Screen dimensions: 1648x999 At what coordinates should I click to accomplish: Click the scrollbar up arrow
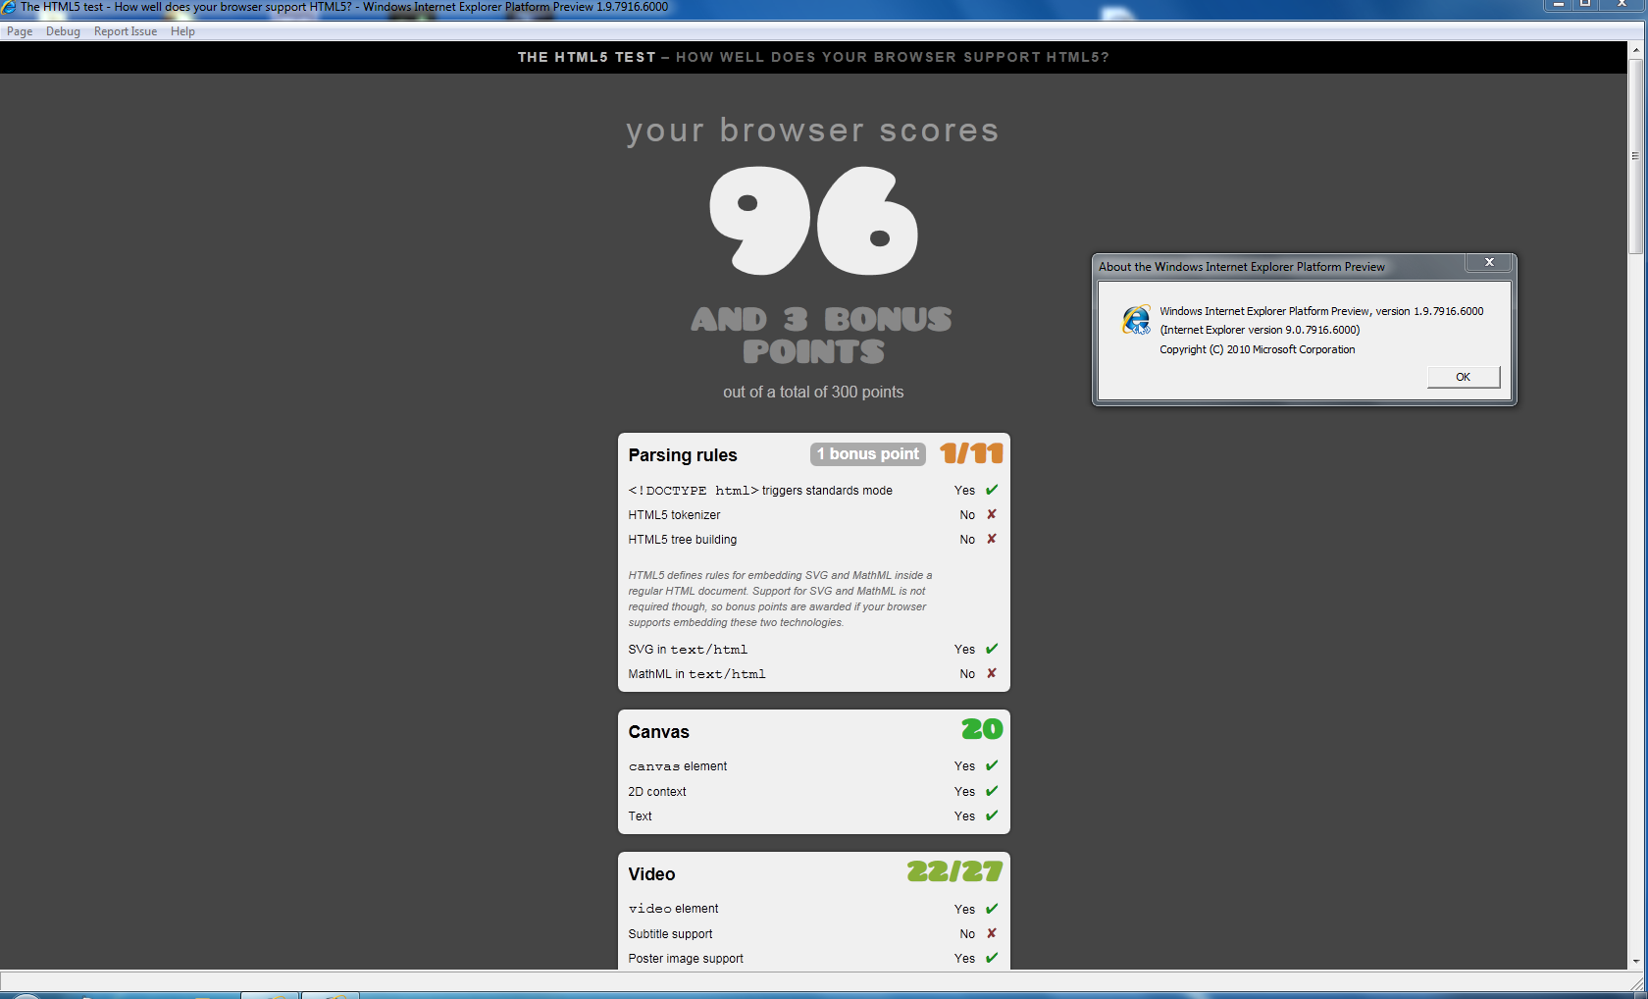click(1635, 50)
